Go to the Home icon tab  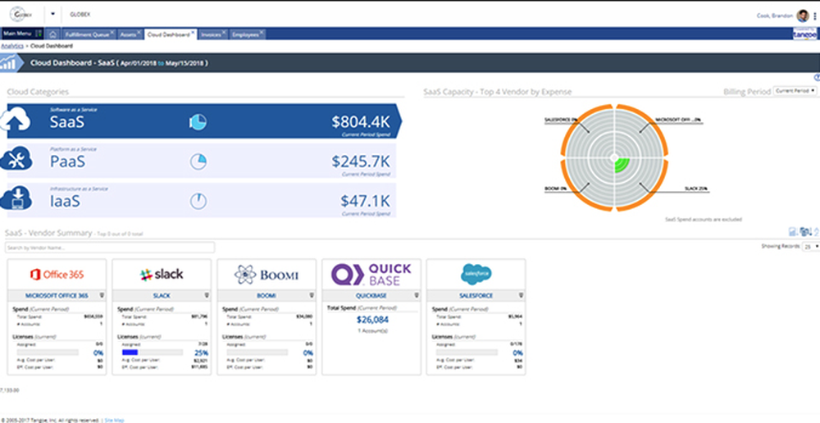click(52, 34)
